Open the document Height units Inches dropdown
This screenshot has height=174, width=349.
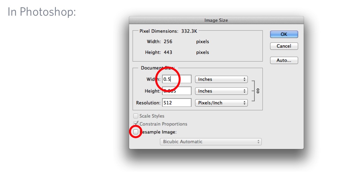pos(222,91)
